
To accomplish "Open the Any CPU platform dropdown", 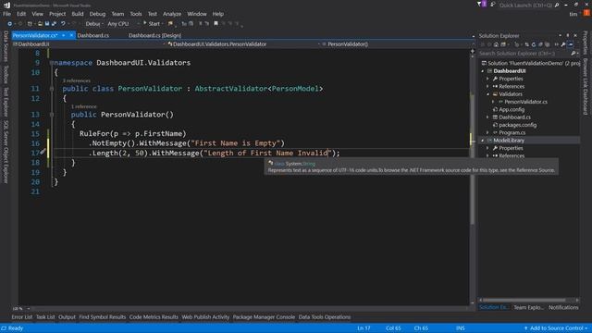I will click(x=123, y=24).
